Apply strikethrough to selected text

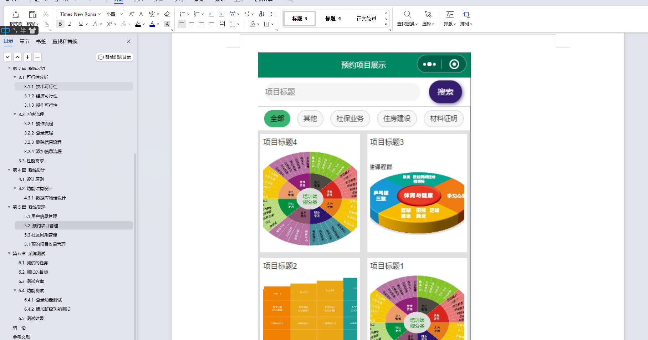click(x=95, y=24)
